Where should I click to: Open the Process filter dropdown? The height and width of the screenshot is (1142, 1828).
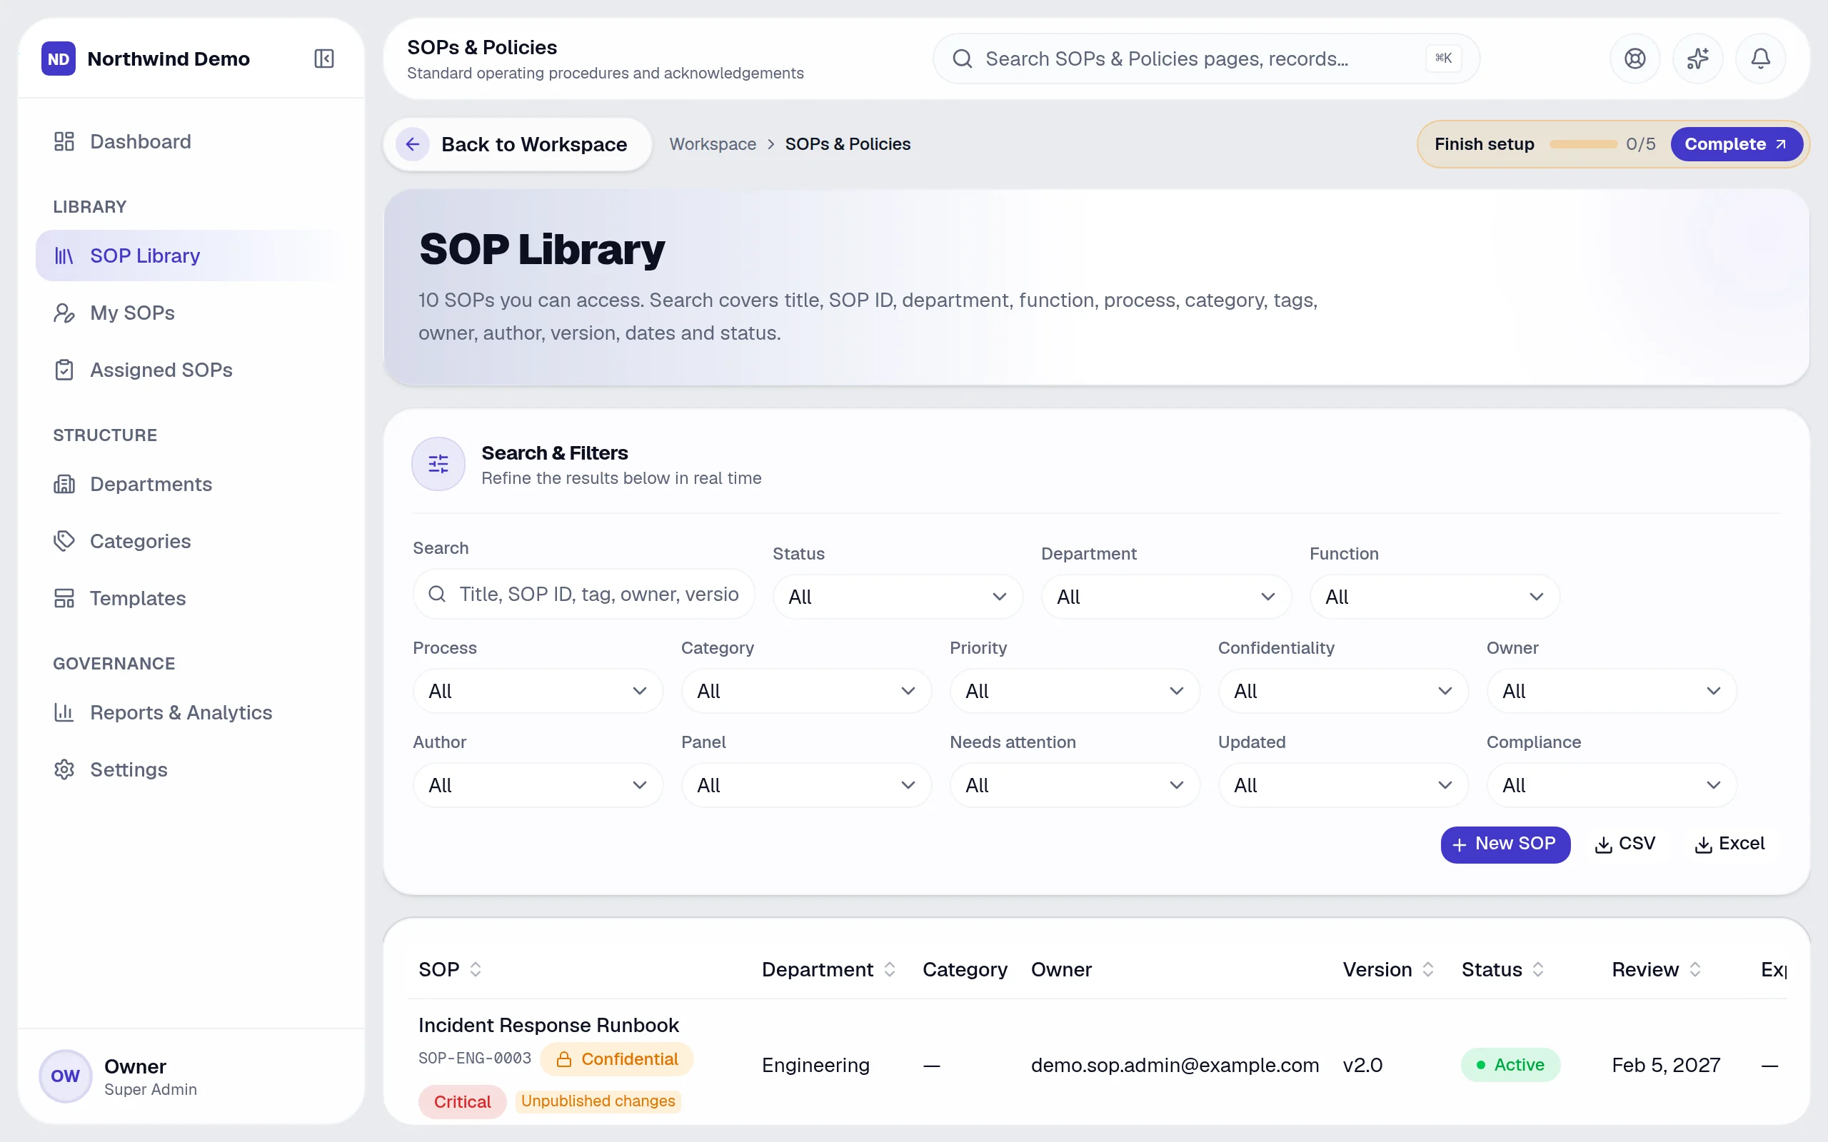coord(537,691)
